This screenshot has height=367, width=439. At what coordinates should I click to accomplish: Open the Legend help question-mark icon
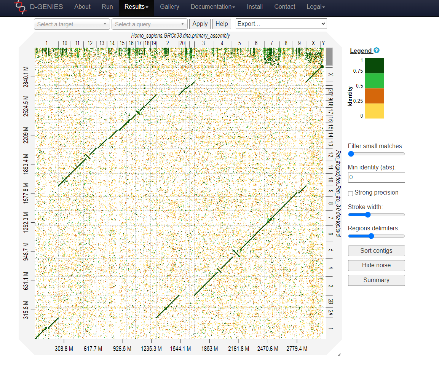tap(376, 50)
